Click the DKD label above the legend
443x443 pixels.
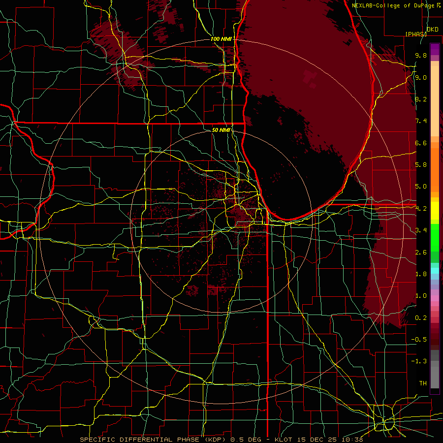click(x=433, y=30)
